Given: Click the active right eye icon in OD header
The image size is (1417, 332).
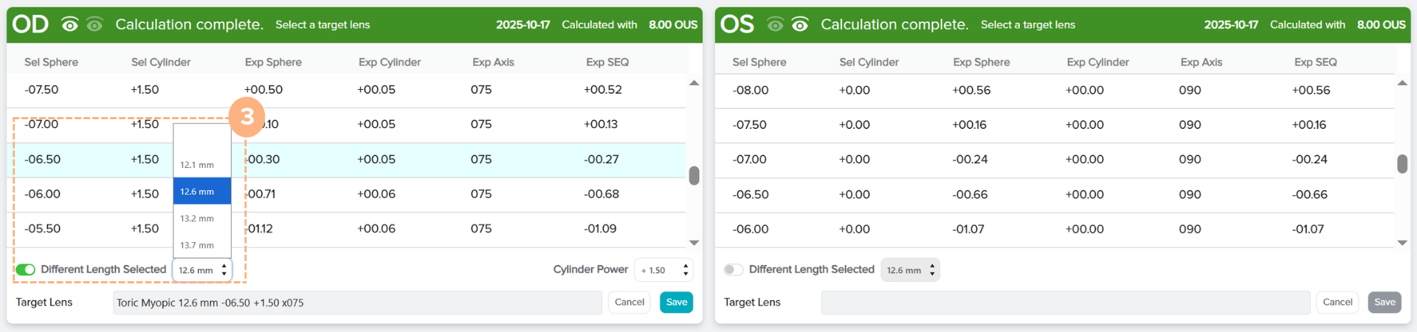Looking at the screenshot, I should pyautogui.click(x=70, y=25).
